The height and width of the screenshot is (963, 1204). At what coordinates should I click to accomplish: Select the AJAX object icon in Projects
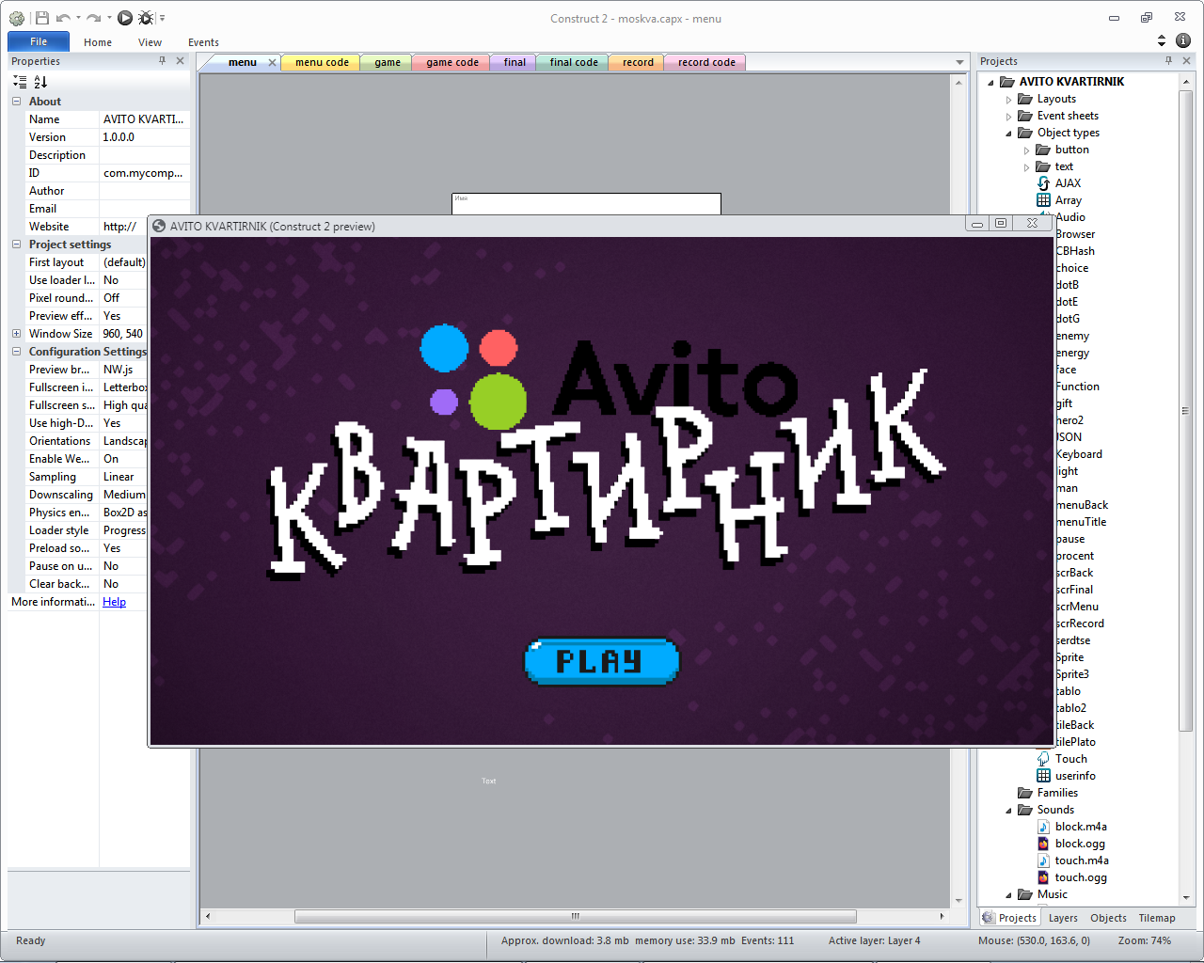click(x=1043, y=183)
